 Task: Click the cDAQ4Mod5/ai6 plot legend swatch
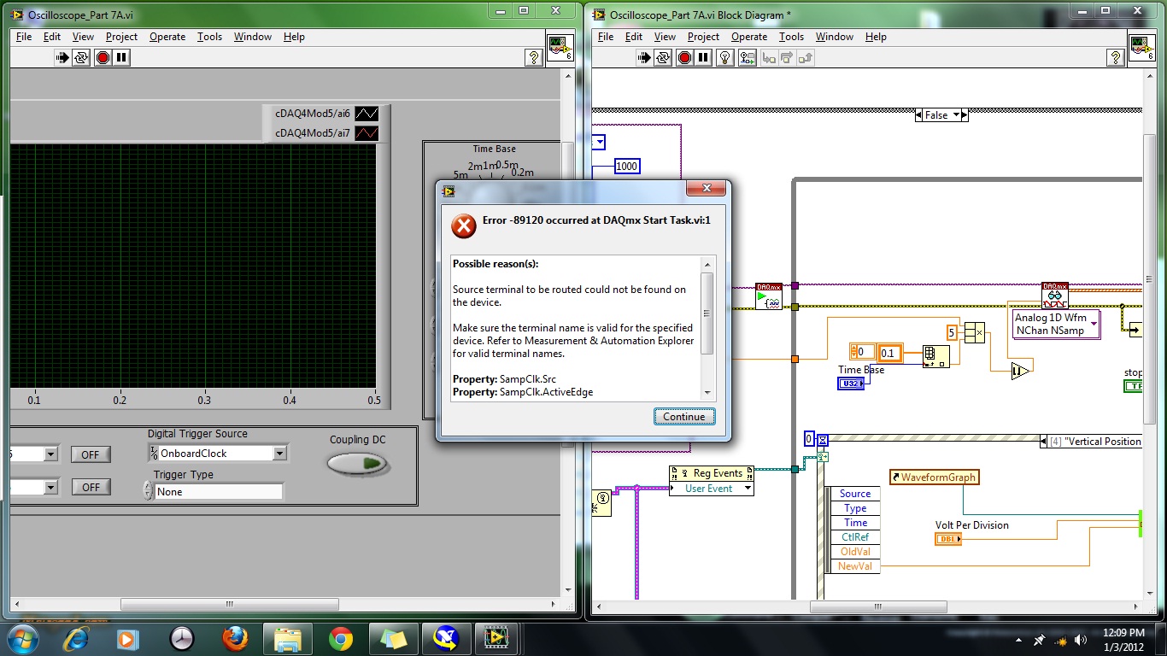pyautogui.click(x=367, y=114)
